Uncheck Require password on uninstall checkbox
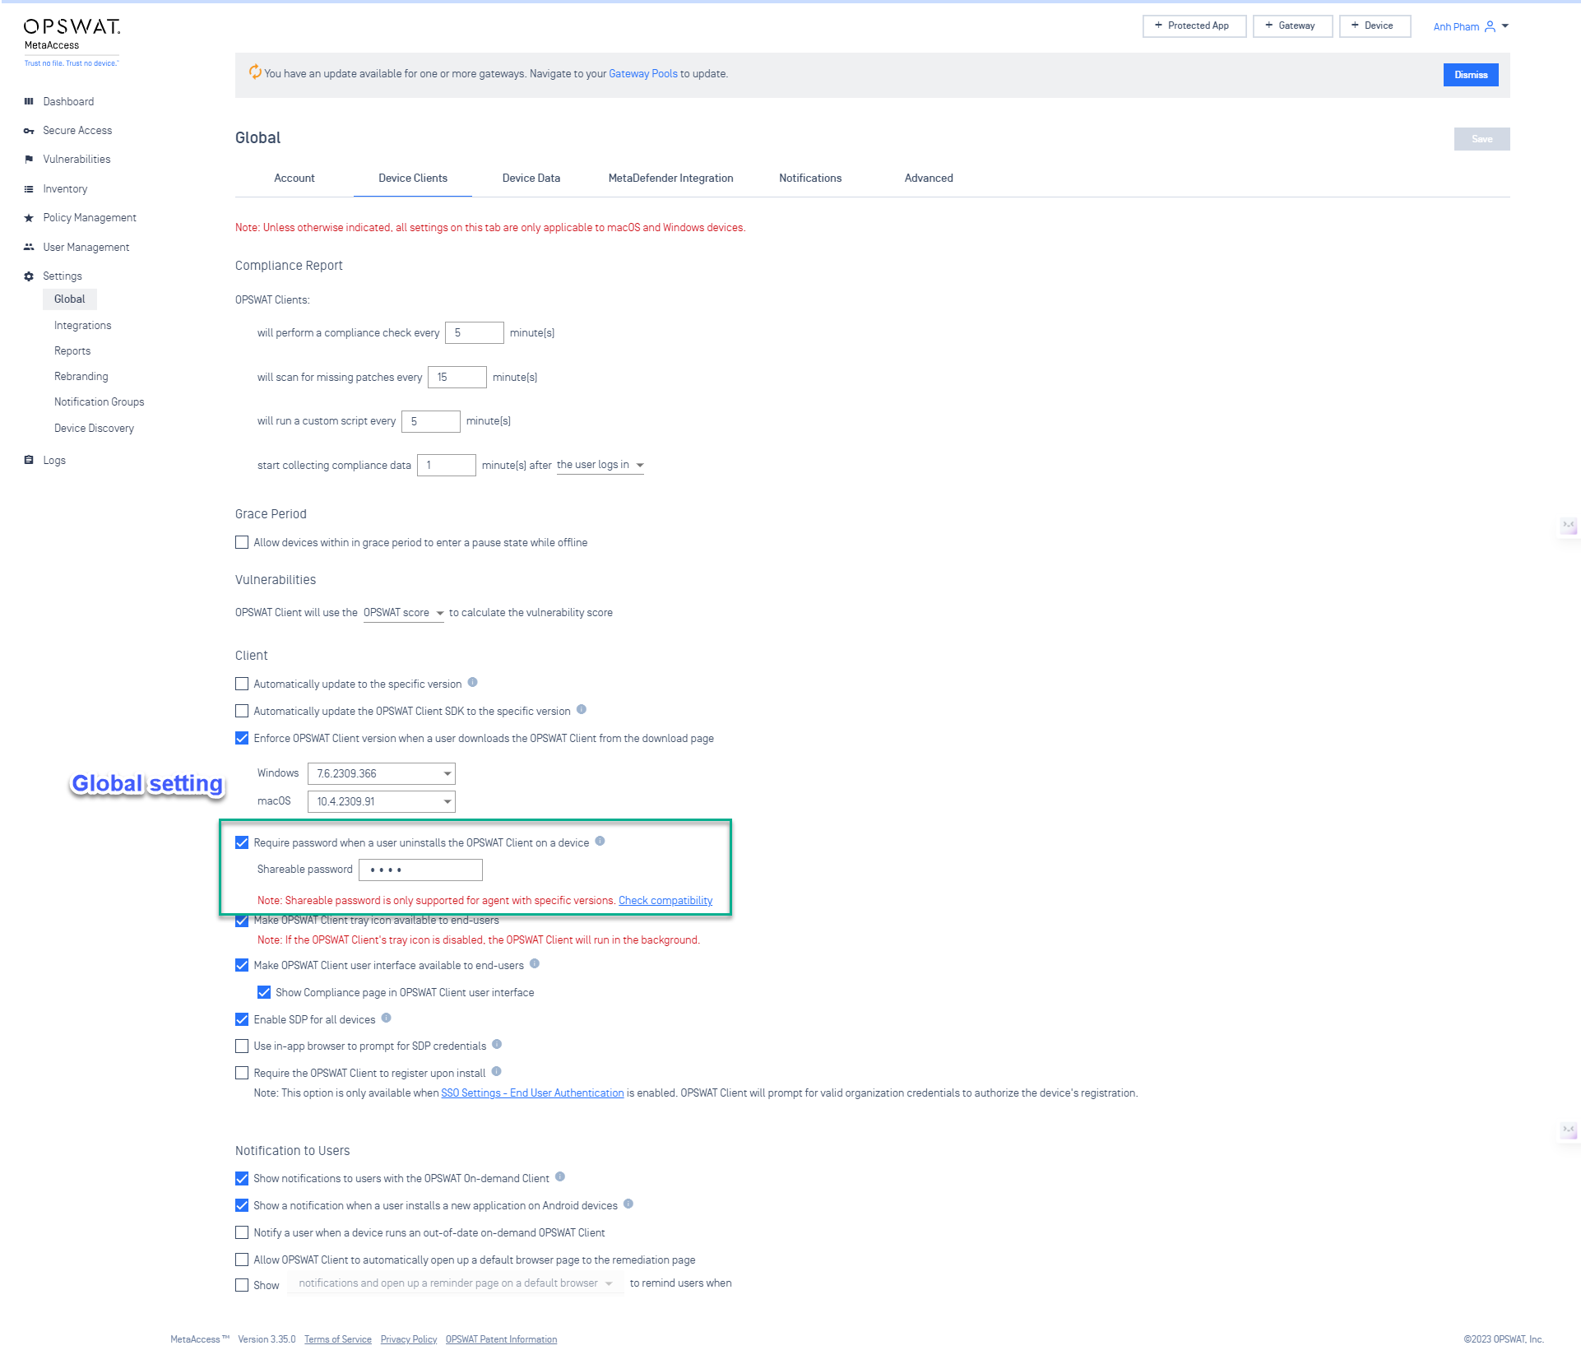 (242, 843)
